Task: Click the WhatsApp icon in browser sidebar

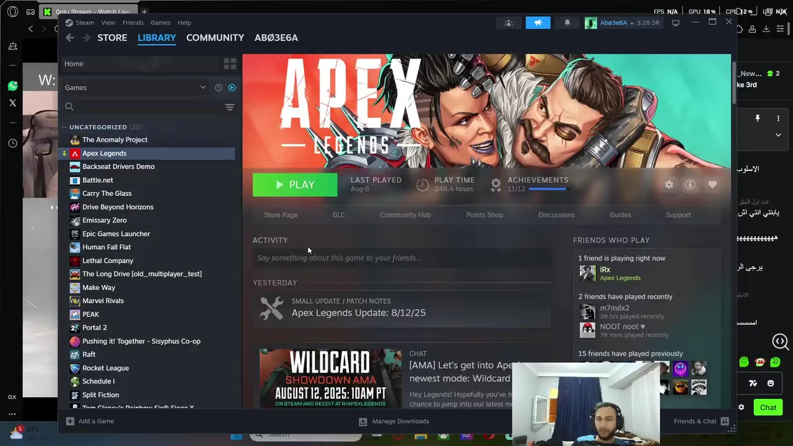Action: [x=12, y=86]
